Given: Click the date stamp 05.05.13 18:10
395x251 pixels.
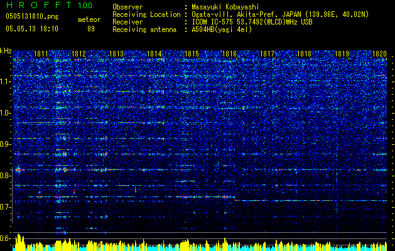Looking at the screenshot, I should (32, 29).
